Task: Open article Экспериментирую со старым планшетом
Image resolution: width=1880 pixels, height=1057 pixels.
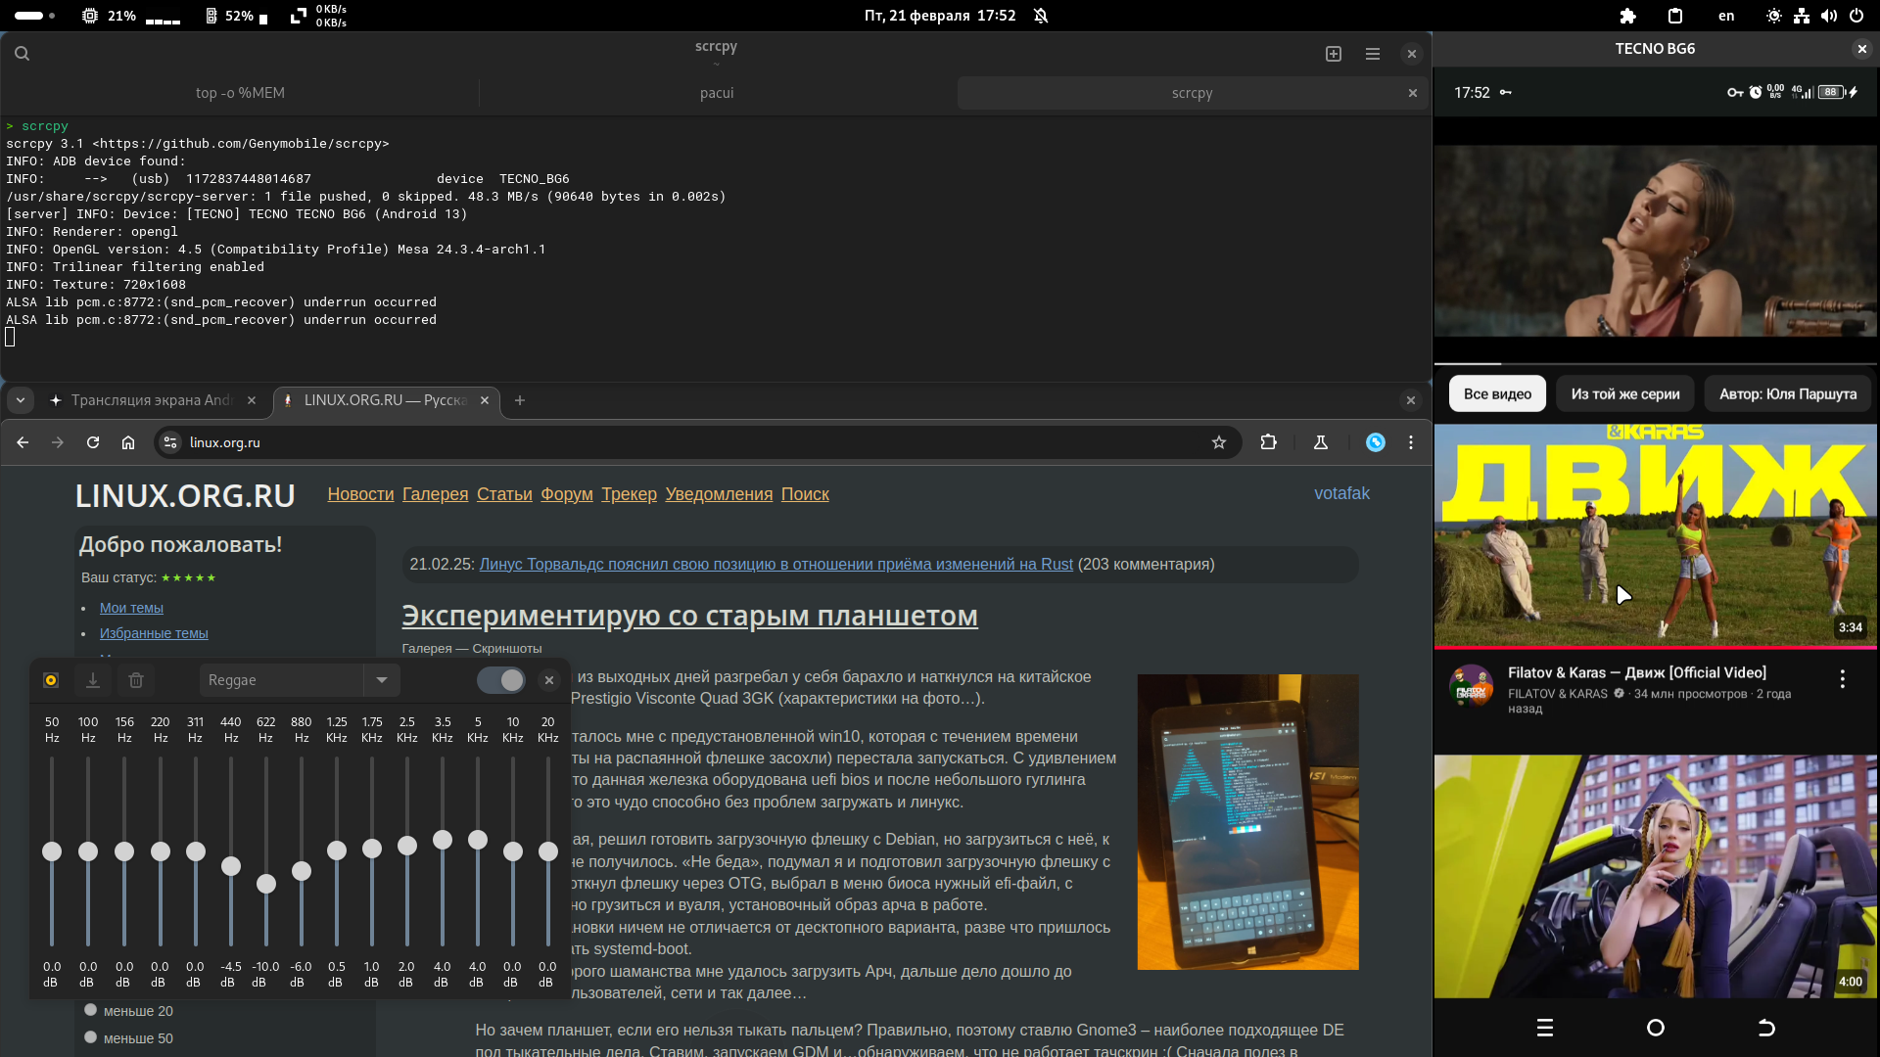Action: coord(689,616)
